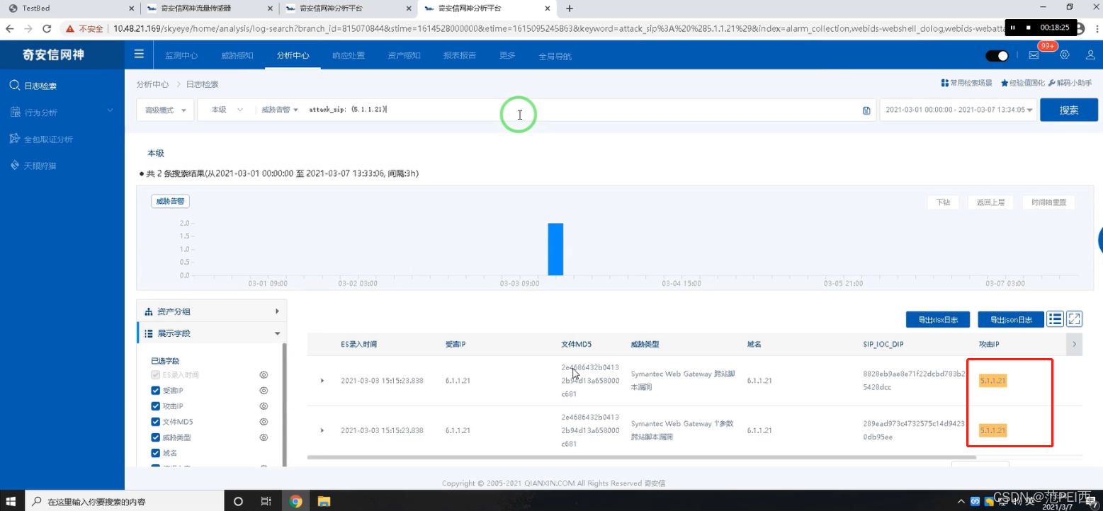This screenshot has height=511, width=1103.
Task: Show hidden system tray icons
Action: pos(962,501)
